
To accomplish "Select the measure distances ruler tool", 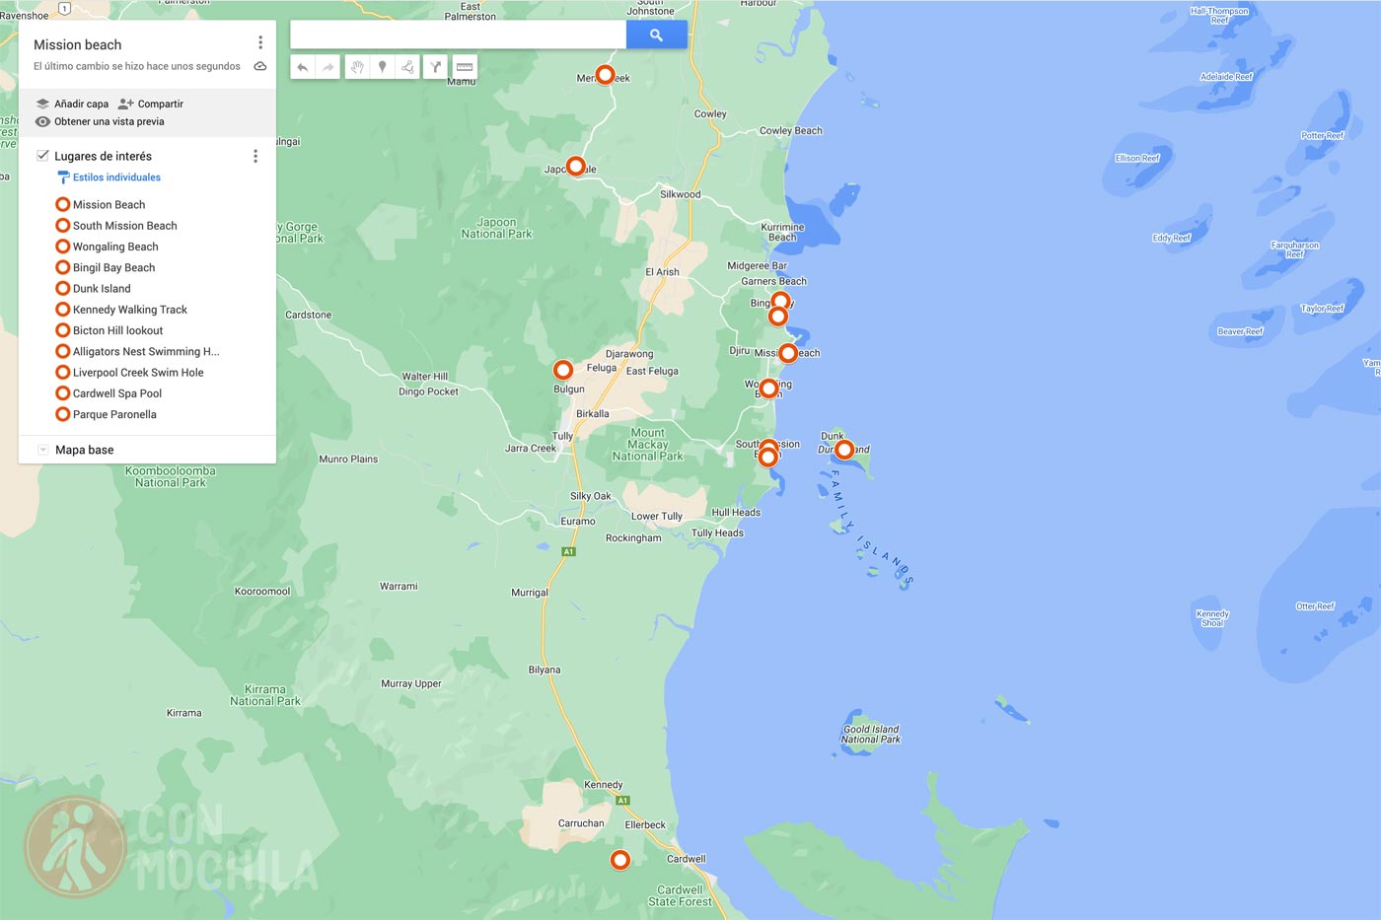I will [x=462, y=67].
